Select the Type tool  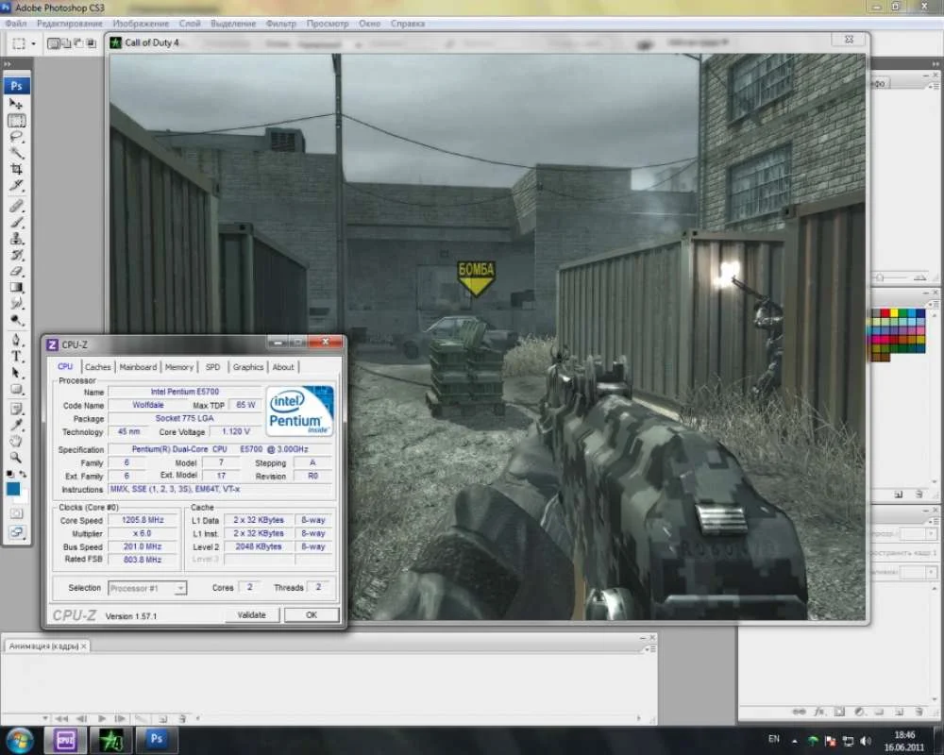16,357
